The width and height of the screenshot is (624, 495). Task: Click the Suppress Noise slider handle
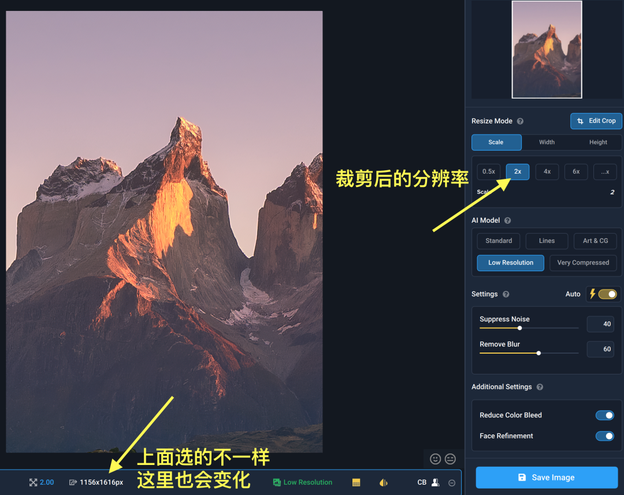519,328
